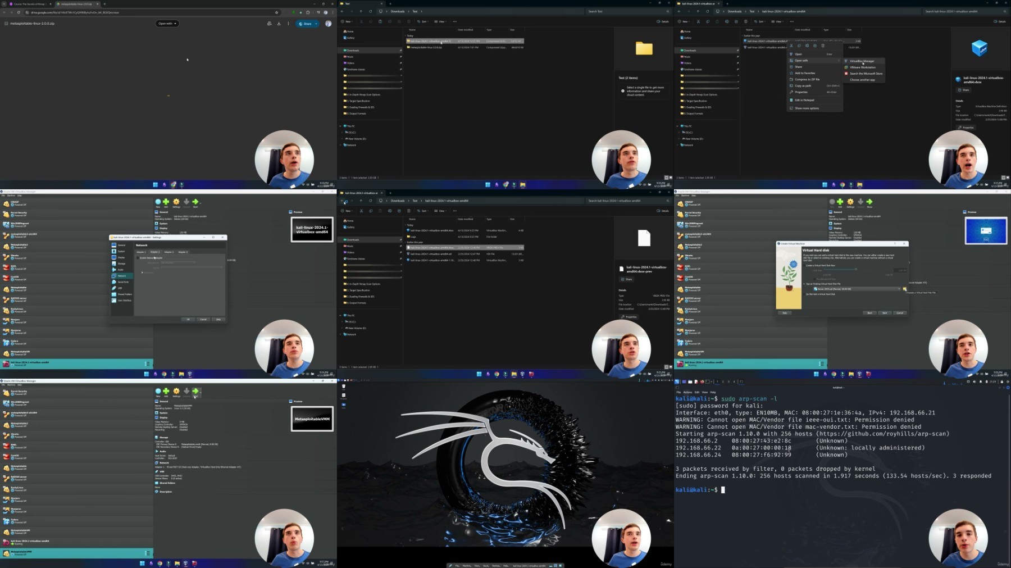Choose Edit in Notepad in the context menu
Image resolution: width=1011 pixels, height=568 pixels.
(815, 100)
